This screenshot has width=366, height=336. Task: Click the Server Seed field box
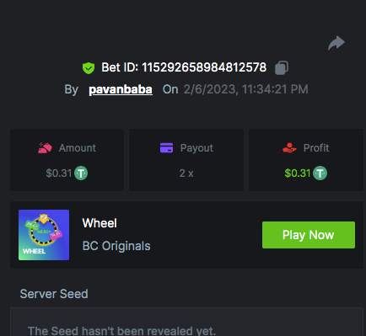[x=186, y=322]
